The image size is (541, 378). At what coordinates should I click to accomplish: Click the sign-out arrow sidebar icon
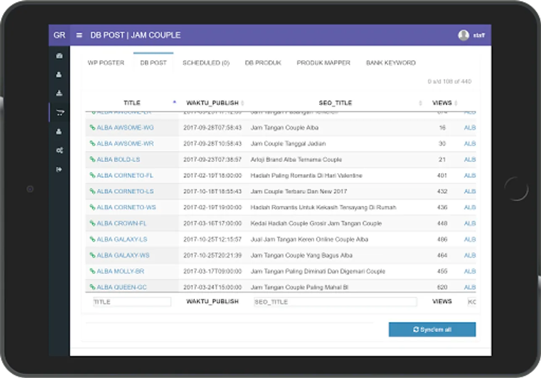click(x=59, y=169)
